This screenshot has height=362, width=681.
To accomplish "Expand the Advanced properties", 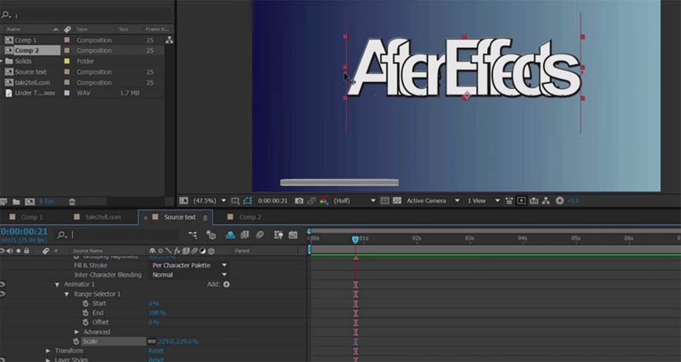I will [x=77, y=332].
